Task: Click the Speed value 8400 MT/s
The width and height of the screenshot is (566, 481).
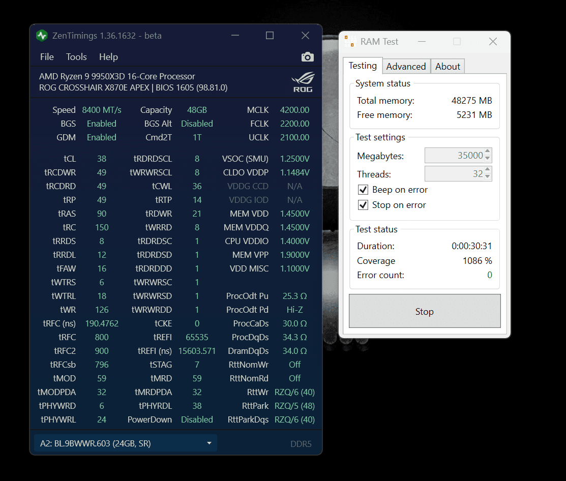Action: click(x=102, y=110)
